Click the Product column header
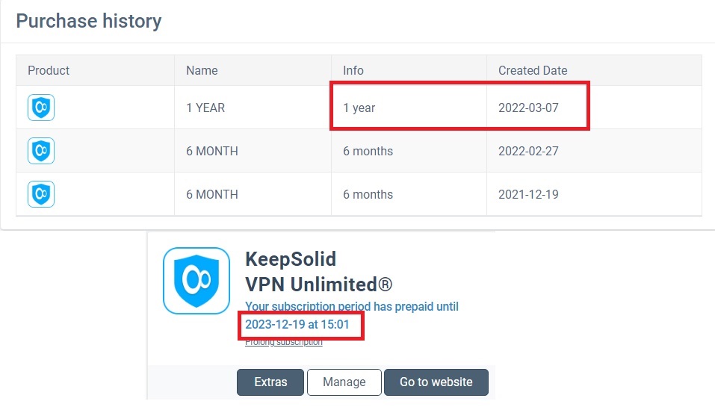The width and height of the screenshot is (715, 410). point(49,70)
